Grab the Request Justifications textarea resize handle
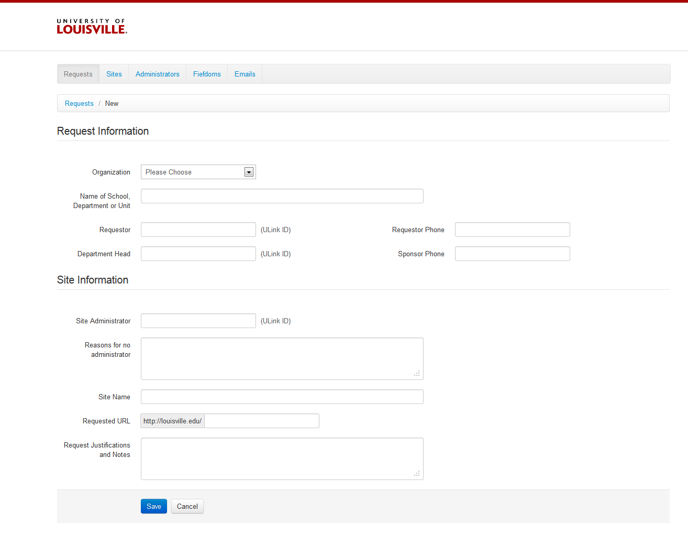The height and width of the screenshot is (534, 688). pyautogui.click(x=417, y=474)
